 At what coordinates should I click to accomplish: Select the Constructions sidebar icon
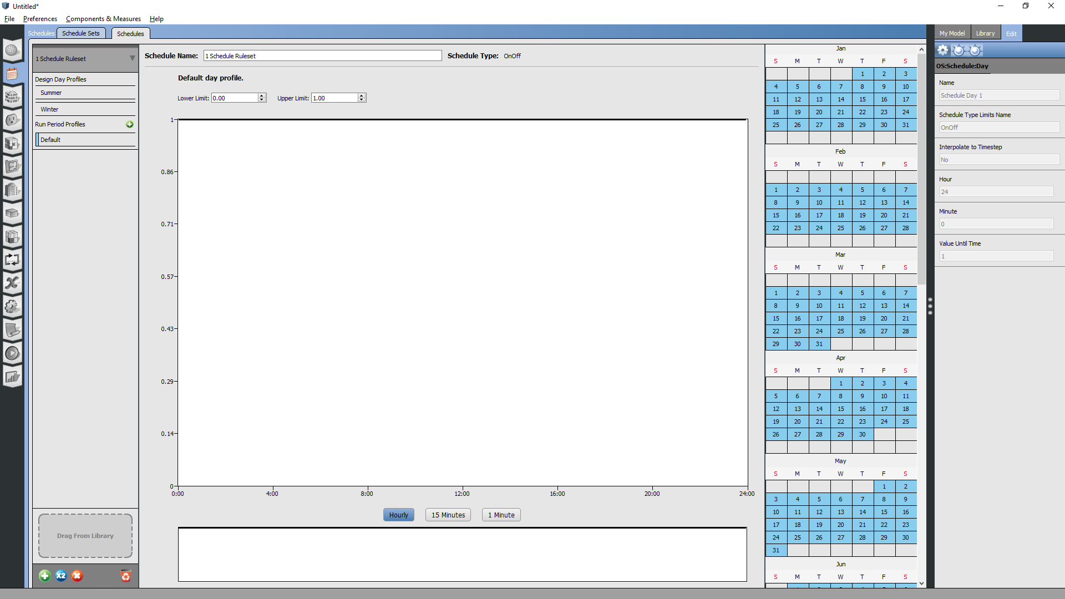(12, 97)
